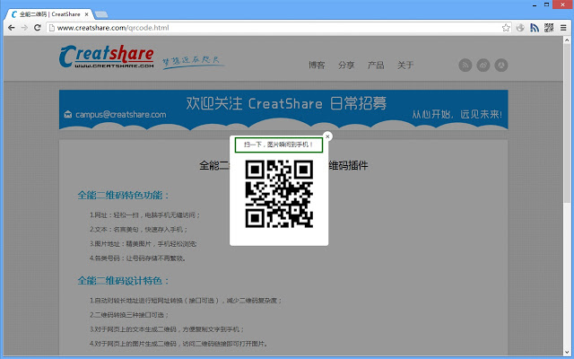The image size is (574, 359).
Task: Click the RSS extension icon in toolbar
Action: tap(535, 28)
